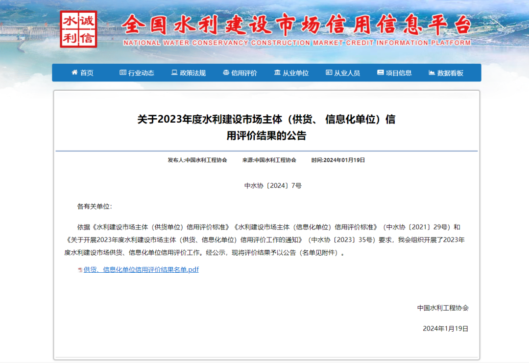Click the source text 来源:中国水利工程协会
The height and width of the screenshot is (363, 529).
[269, 160]
